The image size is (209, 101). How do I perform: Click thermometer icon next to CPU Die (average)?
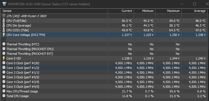click(x=4, y=25)
